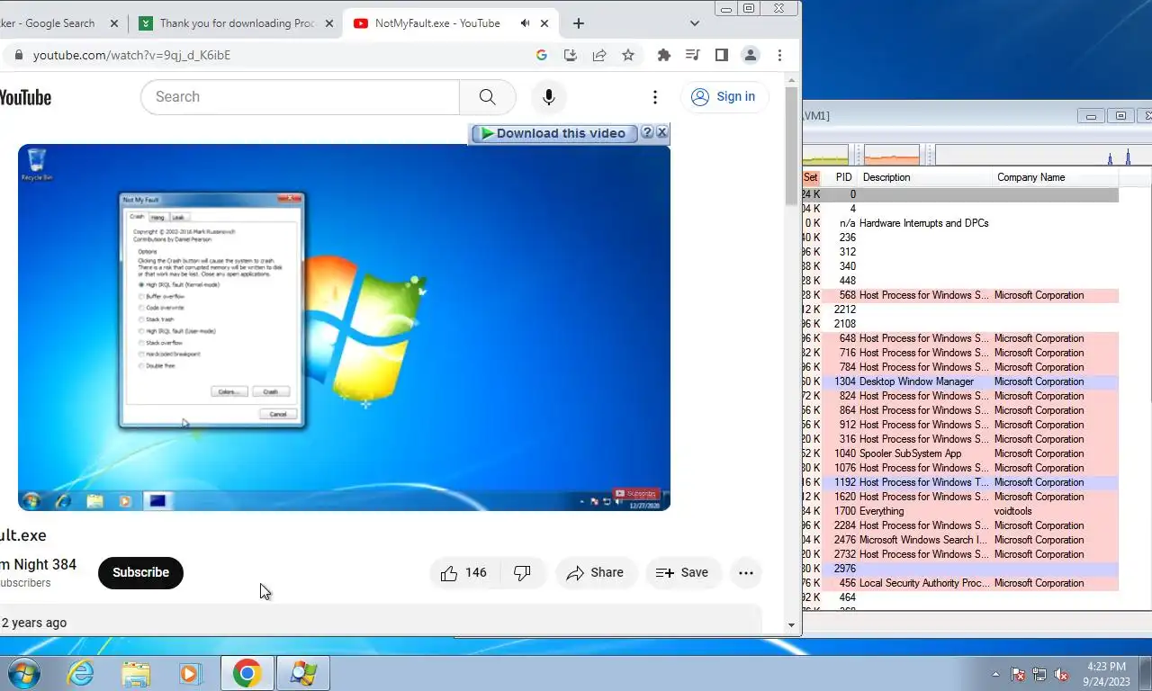The image size is (1152, 691).
Task: Click the Share button under video
Action: 595,572
